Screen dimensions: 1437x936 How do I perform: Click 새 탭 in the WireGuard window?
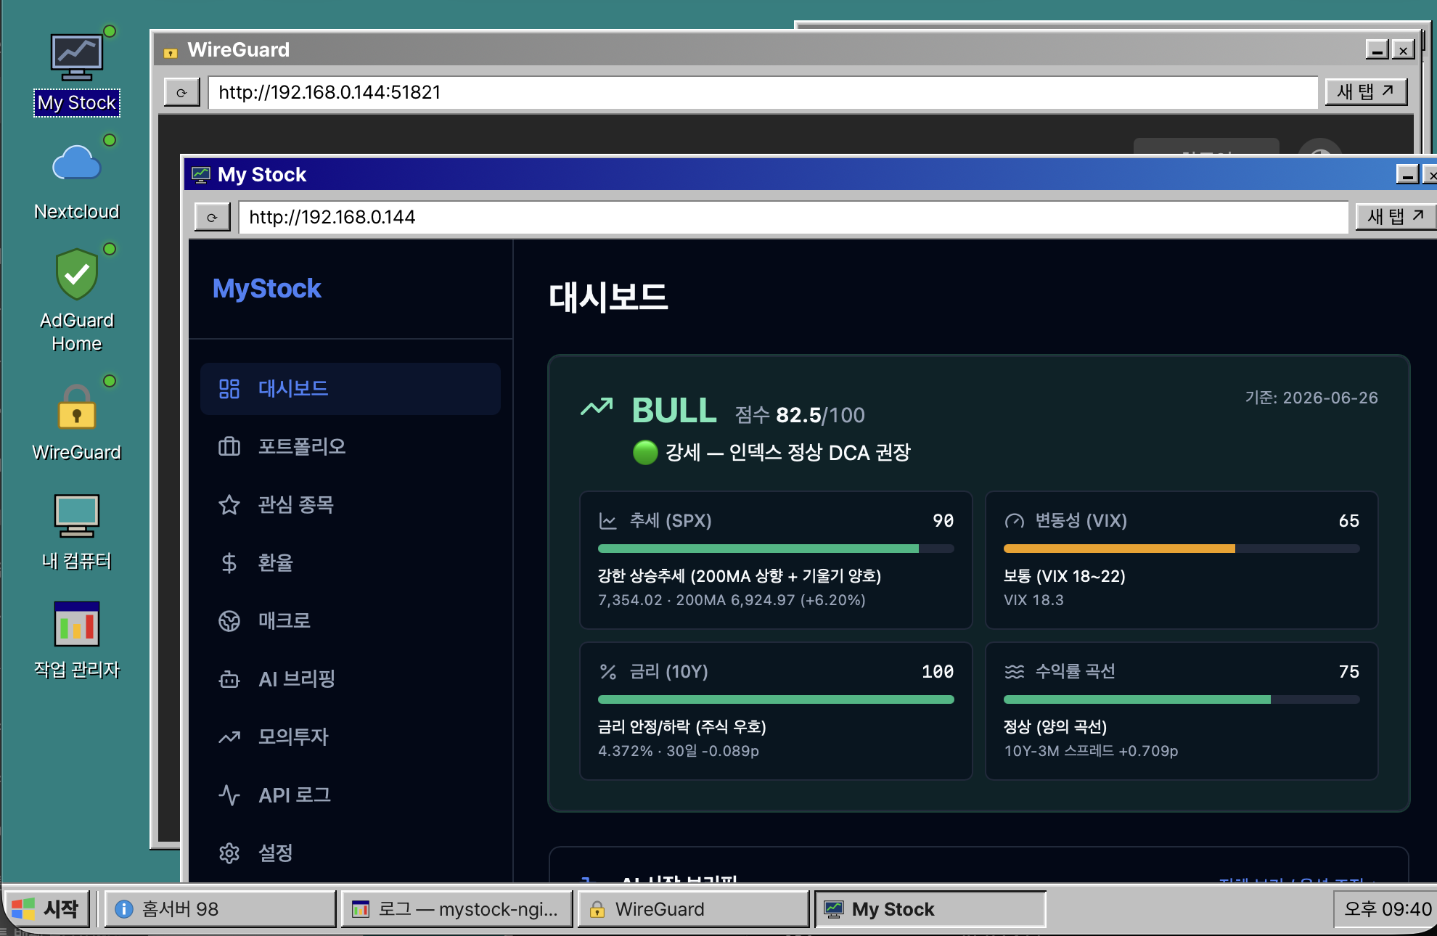tap(1366, 92)
